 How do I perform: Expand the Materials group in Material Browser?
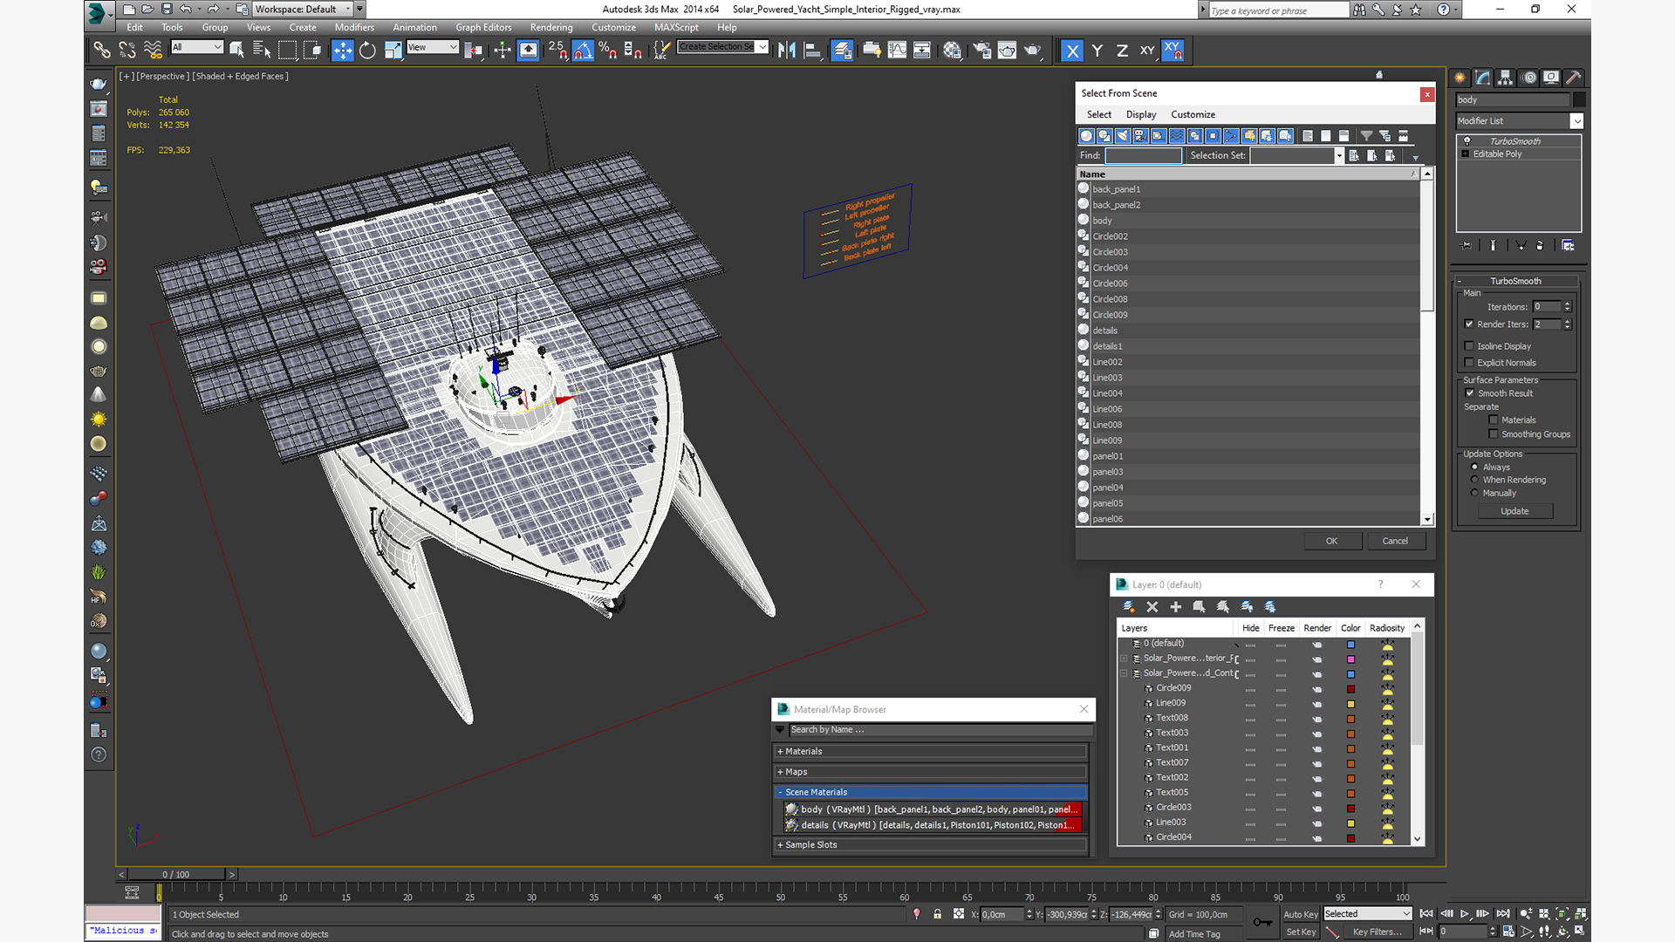931,751
